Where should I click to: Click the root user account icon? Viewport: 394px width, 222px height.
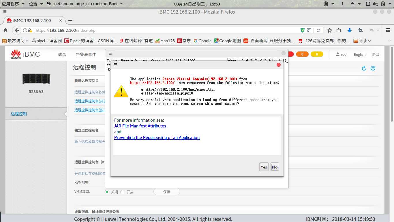click(x=338, y=54)
